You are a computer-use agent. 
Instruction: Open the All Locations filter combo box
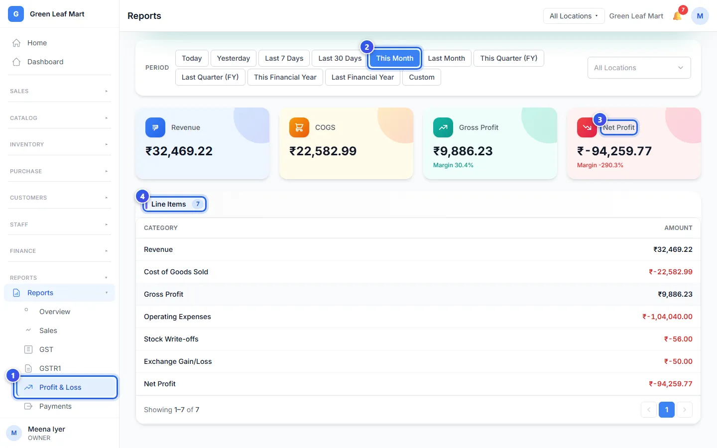tap(639, 68)
